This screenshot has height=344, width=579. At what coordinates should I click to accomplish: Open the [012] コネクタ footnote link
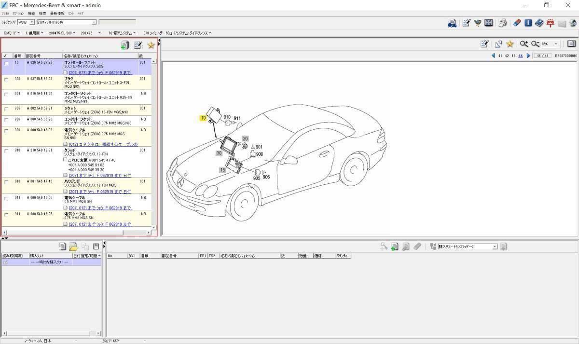103,144
